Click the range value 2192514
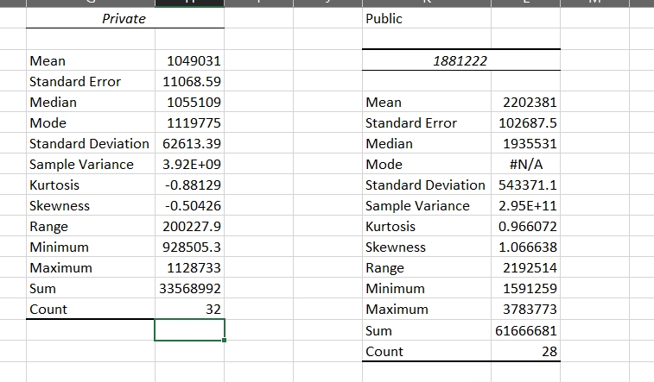 (526, 267)
